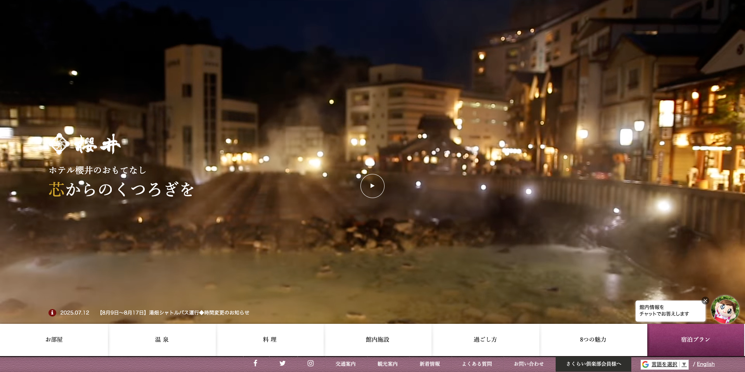The height and width of the screenshot is (372, 745).
Task: Open the よくある質問 link
Action: pos(477,364)
